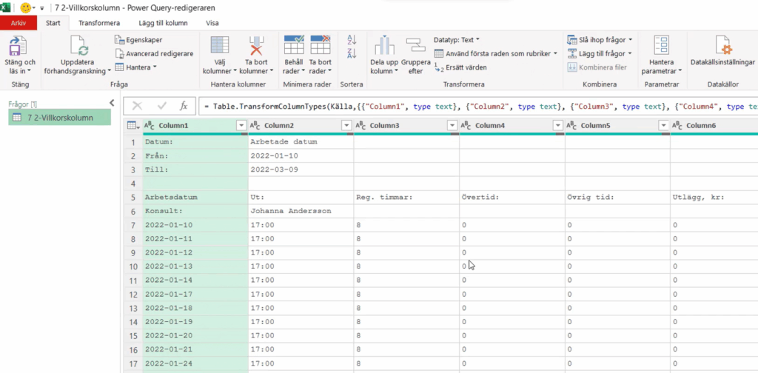Click the Dela upp kolumn icon
Image resolution: width=758 pixels, height=373 pixels.
pos(383,46)
